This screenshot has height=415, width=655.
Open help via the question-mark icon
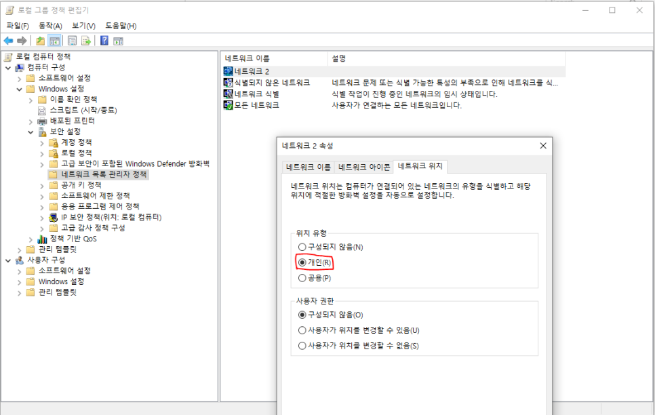point(104,41)
